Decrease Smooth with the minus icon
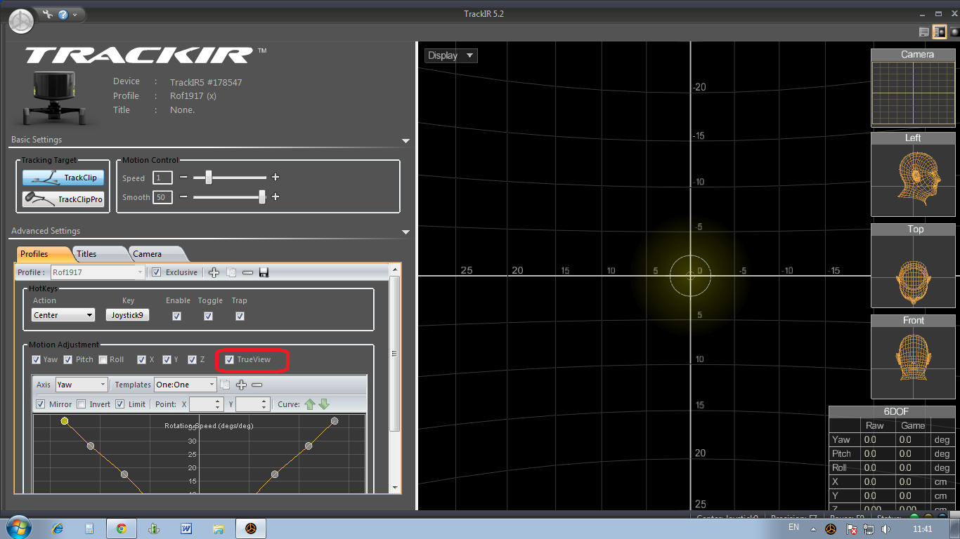The image size is (960, 539). click(183, 197)
